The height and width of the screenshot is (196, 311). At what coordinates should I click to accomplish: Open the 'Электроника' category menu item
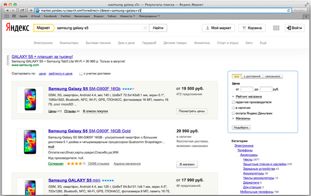tap(43, 43)
